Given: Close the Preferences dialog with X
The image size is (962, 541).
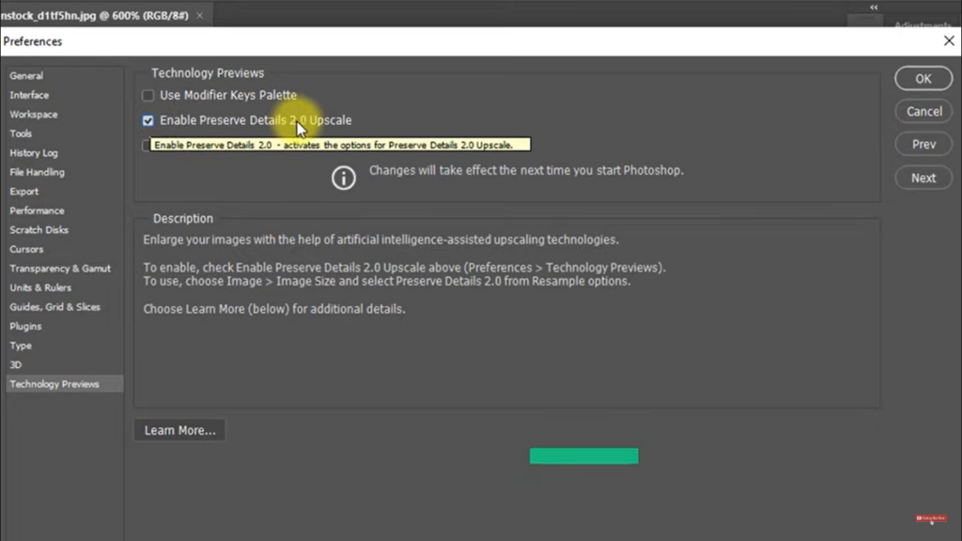Looking at the screenshot, I should click(x=948, y=41).
